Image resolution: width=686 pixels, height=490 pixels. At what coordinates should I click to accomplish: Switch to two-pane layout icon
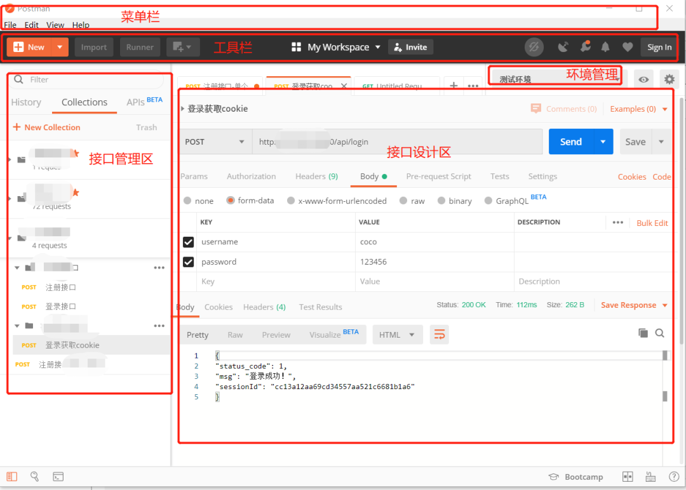pos(628,477)
